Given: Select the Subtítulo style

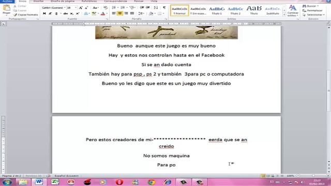Looking at the screenshot, I should (x=273, y=10).
